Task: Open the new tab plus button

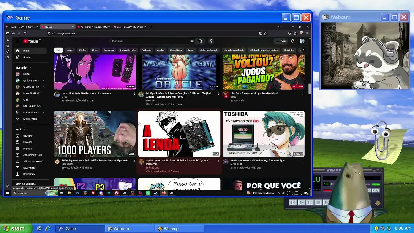Action: click(x=151, y=27)
